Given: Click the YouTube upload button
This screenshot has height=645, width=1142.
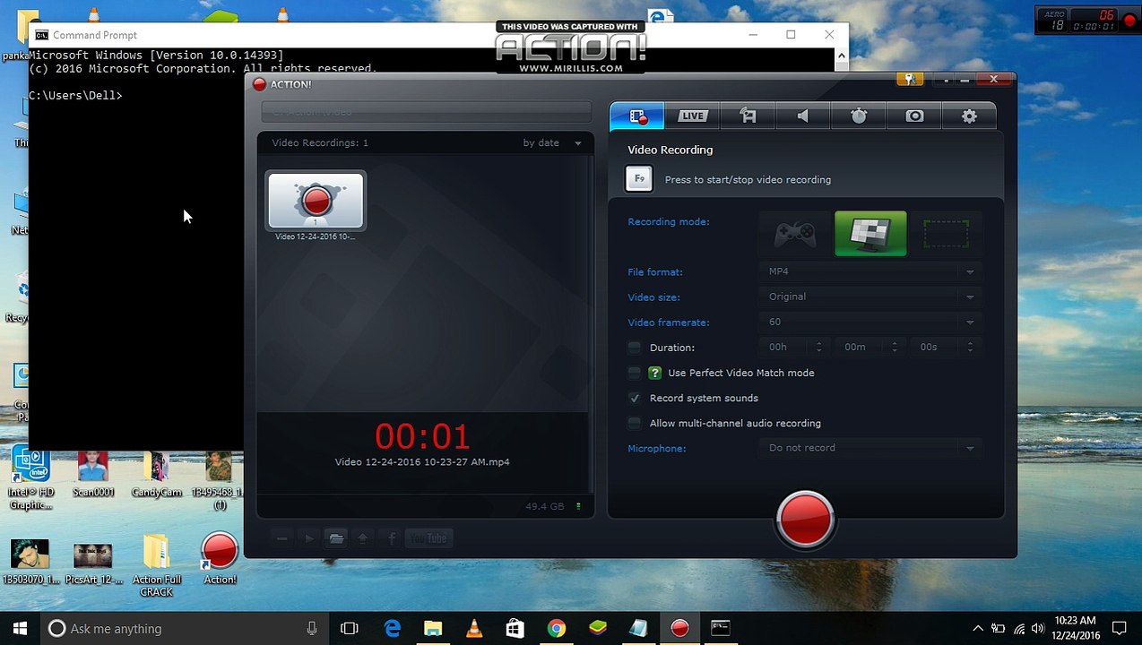Looking at the screenshot, I should [428, 538].
